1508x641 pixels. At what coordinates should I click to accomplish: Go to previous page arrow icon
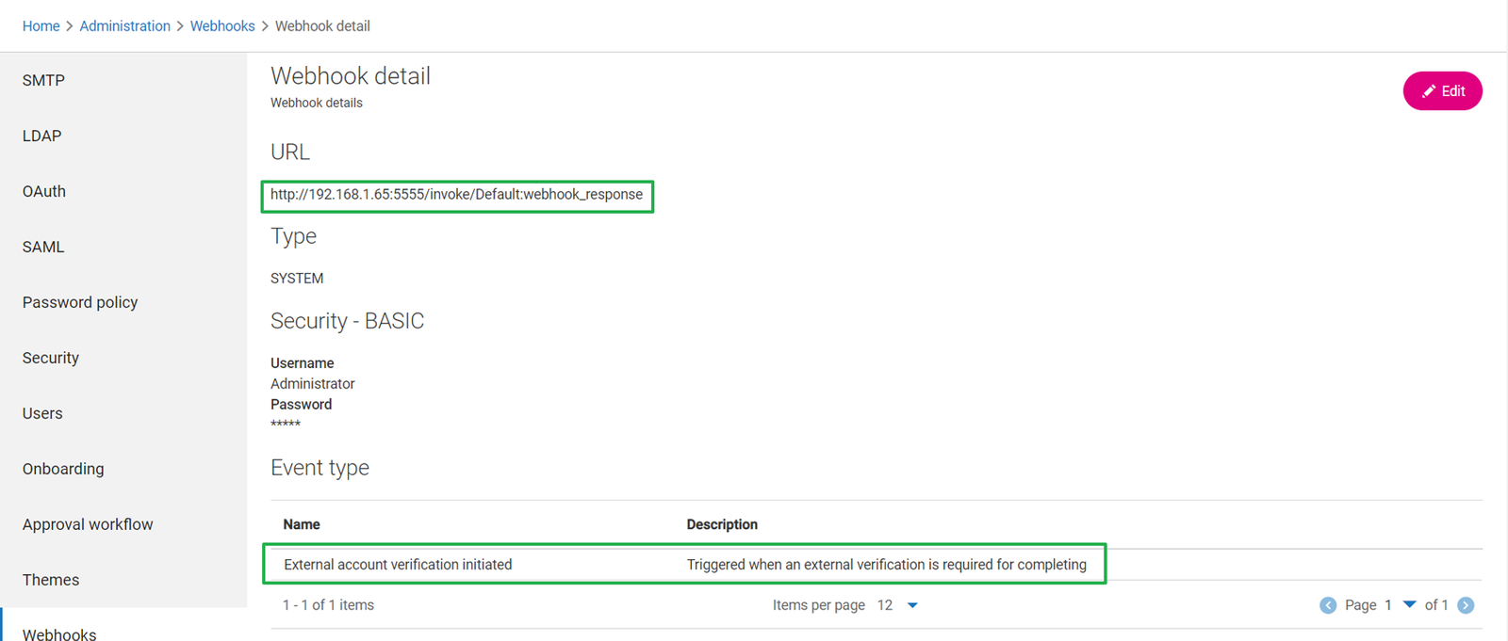[1328, 605]
